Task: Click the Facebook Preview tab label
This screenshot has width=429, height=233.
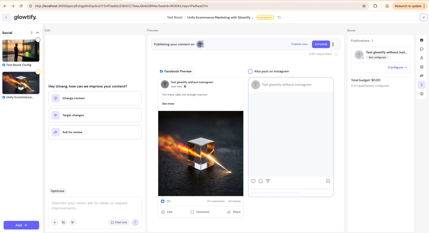Action: point(176,71)
